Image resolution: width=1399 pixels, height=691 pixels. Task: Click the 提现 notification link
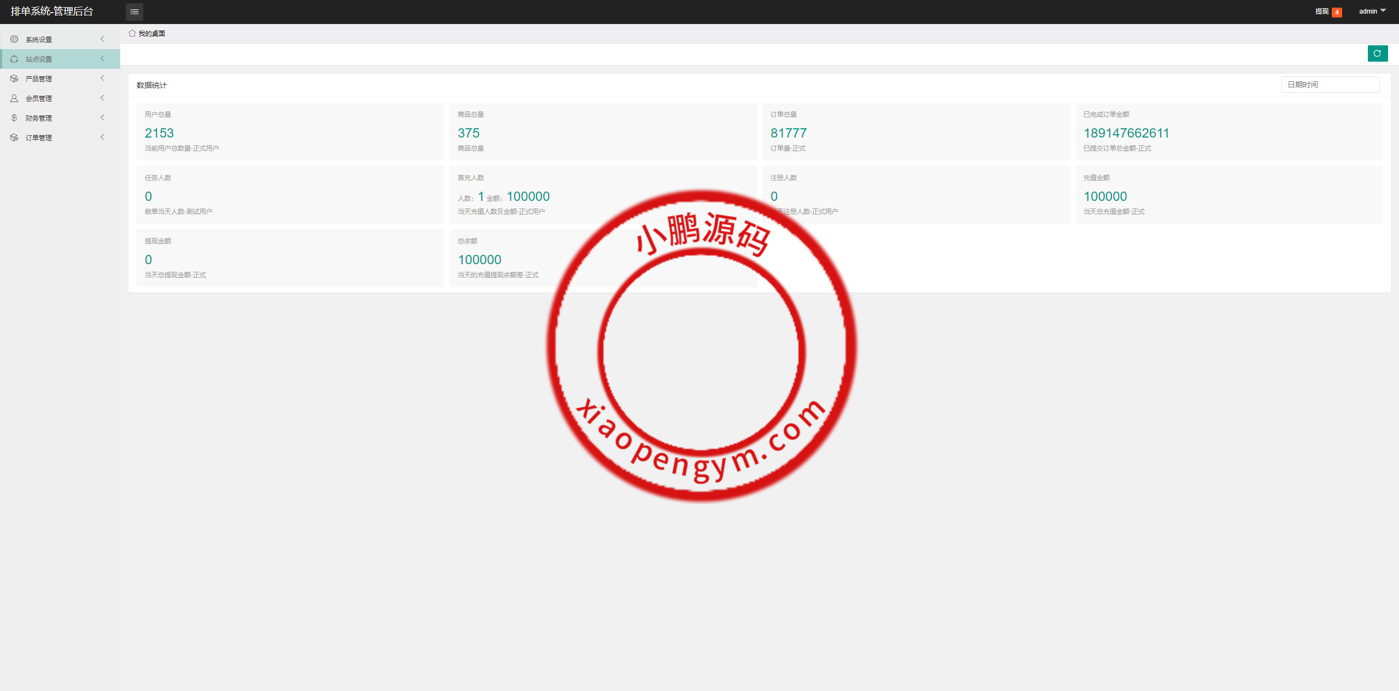tap(1321, 11)
